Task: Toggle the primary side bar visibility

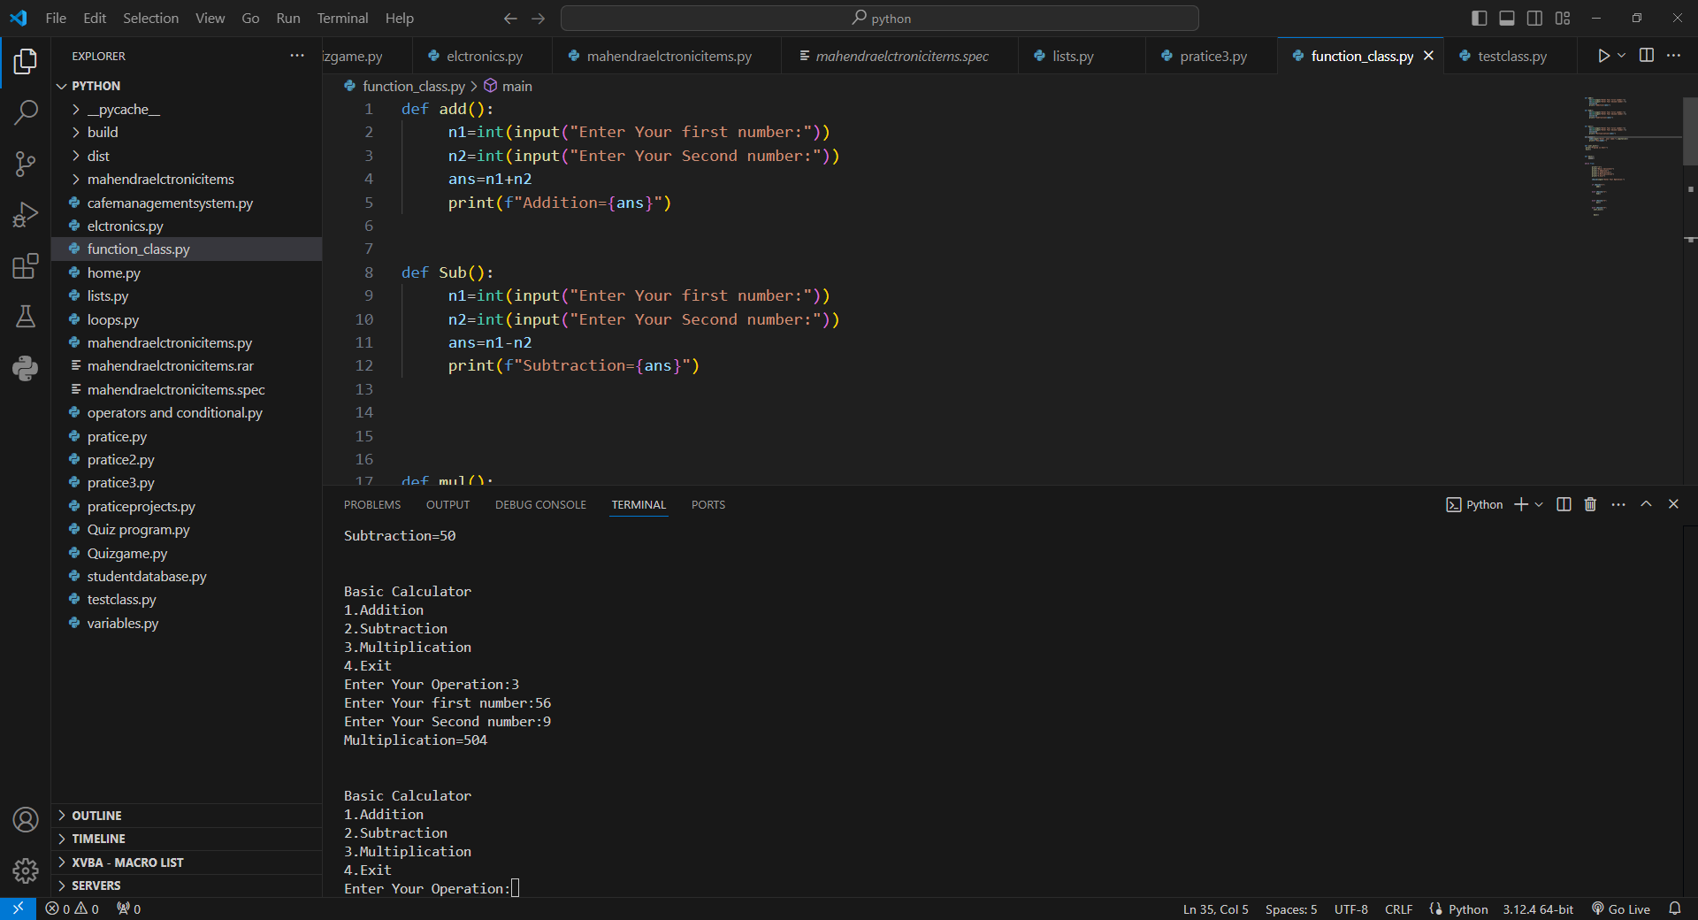Action: point(1480,19)
